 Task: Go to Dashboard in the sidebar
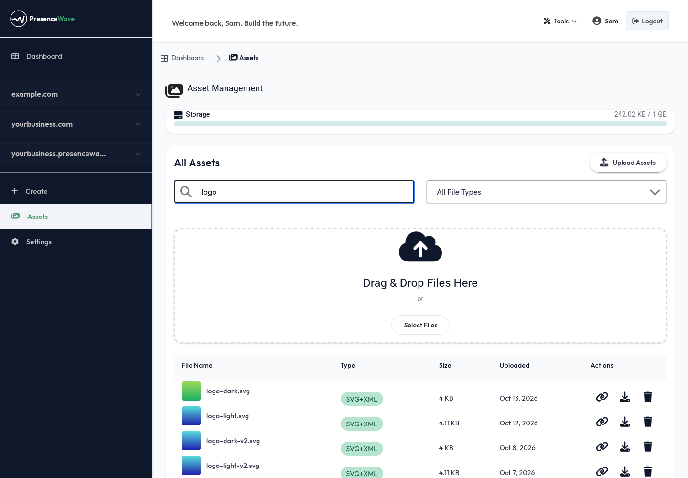point(76,56)
